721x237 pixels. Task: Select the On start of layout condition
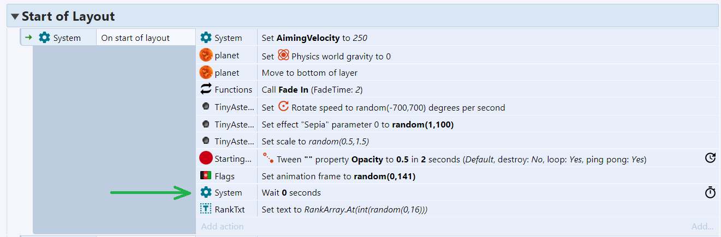[x=135, y=38]
